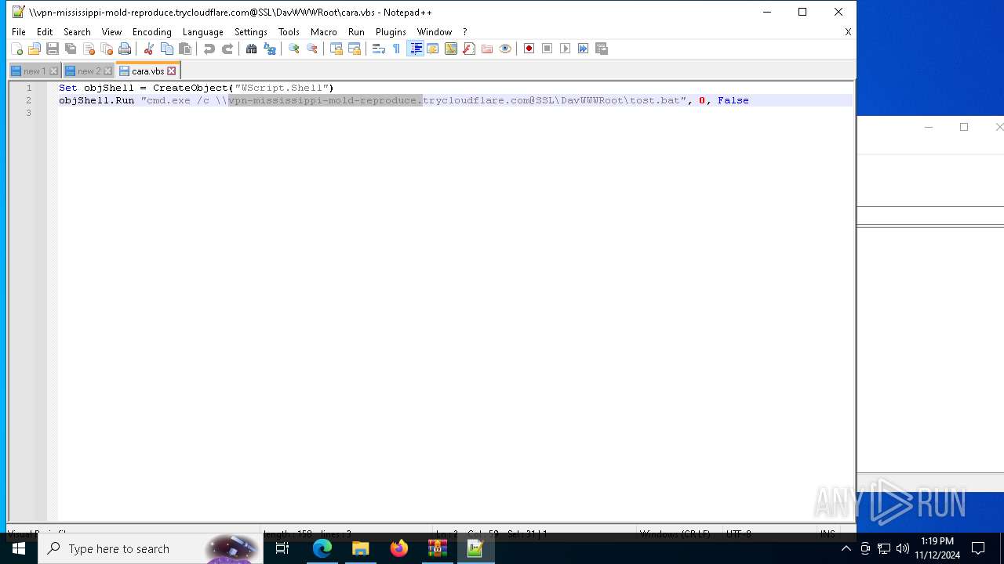Screen dimensions: 1004x564
Task: Open the question mark help menu
Action: click(465, 32)
